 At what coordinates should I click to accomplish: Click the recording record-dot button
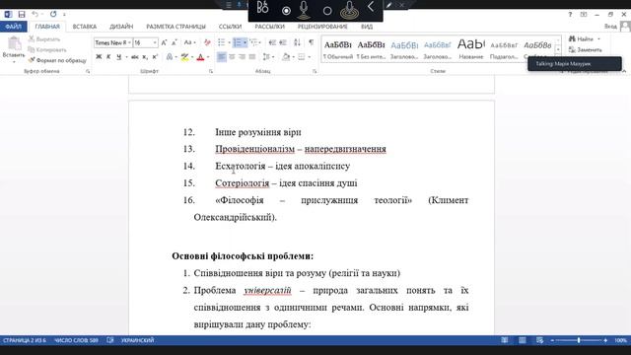click(286, 11)
